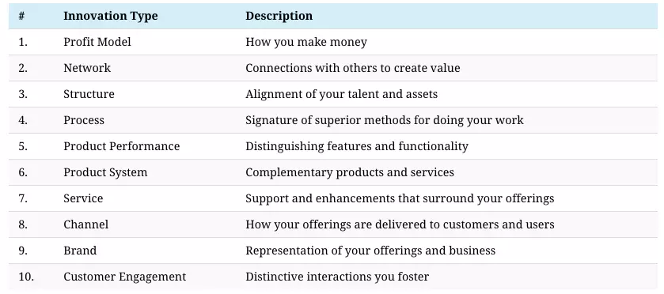This screenshot has height=294, width=664.
Task: Click the Innovation Type column header
Action: click(111, 16)
